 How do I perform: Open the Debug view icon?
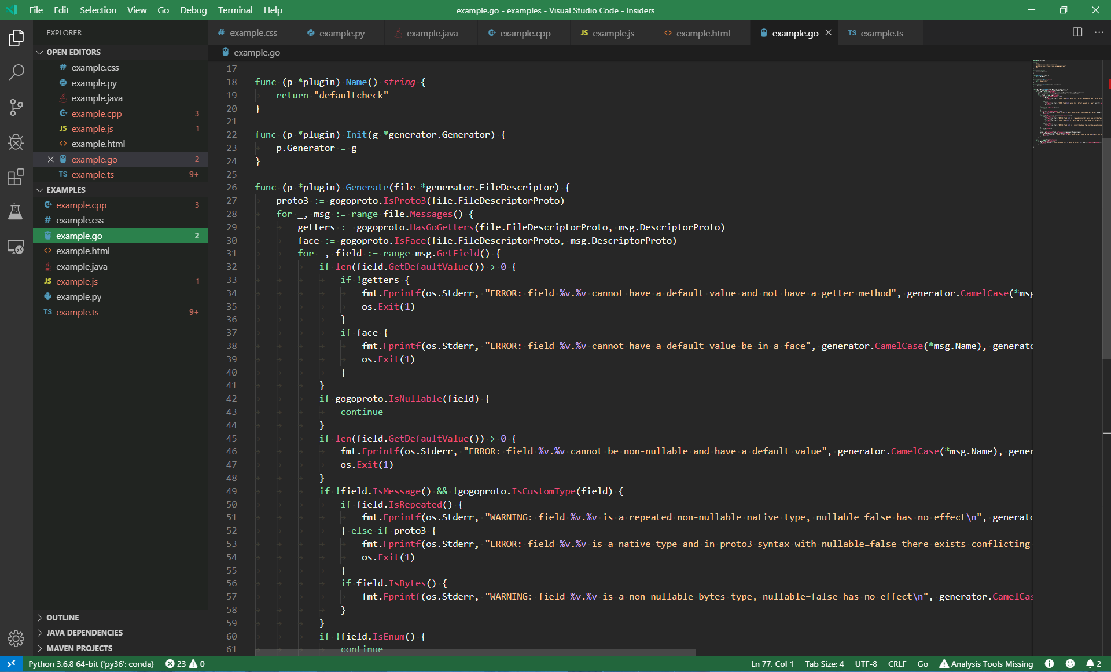[x=16, y=142]
